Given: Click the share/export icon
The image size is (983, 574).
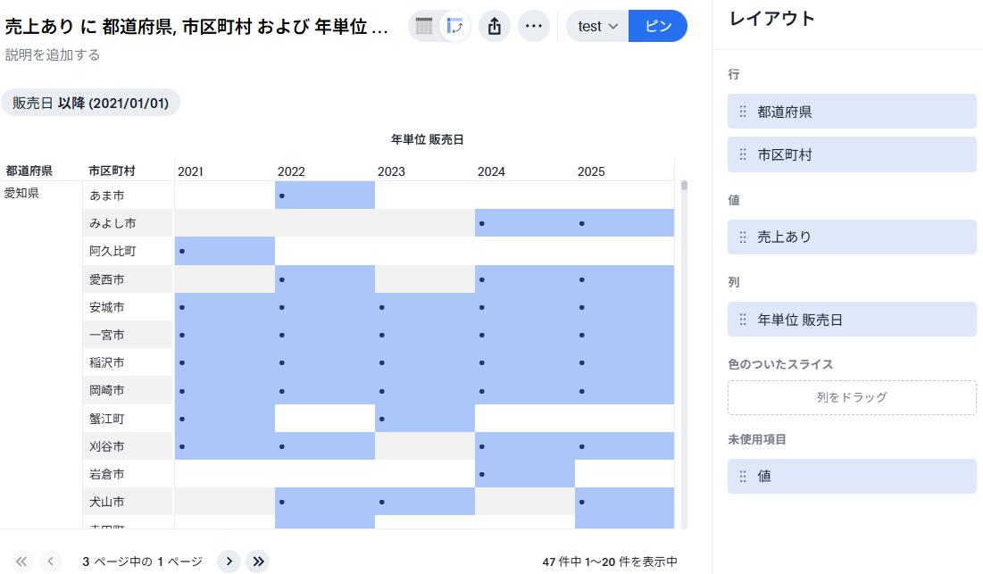Looking at the screenshot, I should pyautogui.click(x=495, y=27).
